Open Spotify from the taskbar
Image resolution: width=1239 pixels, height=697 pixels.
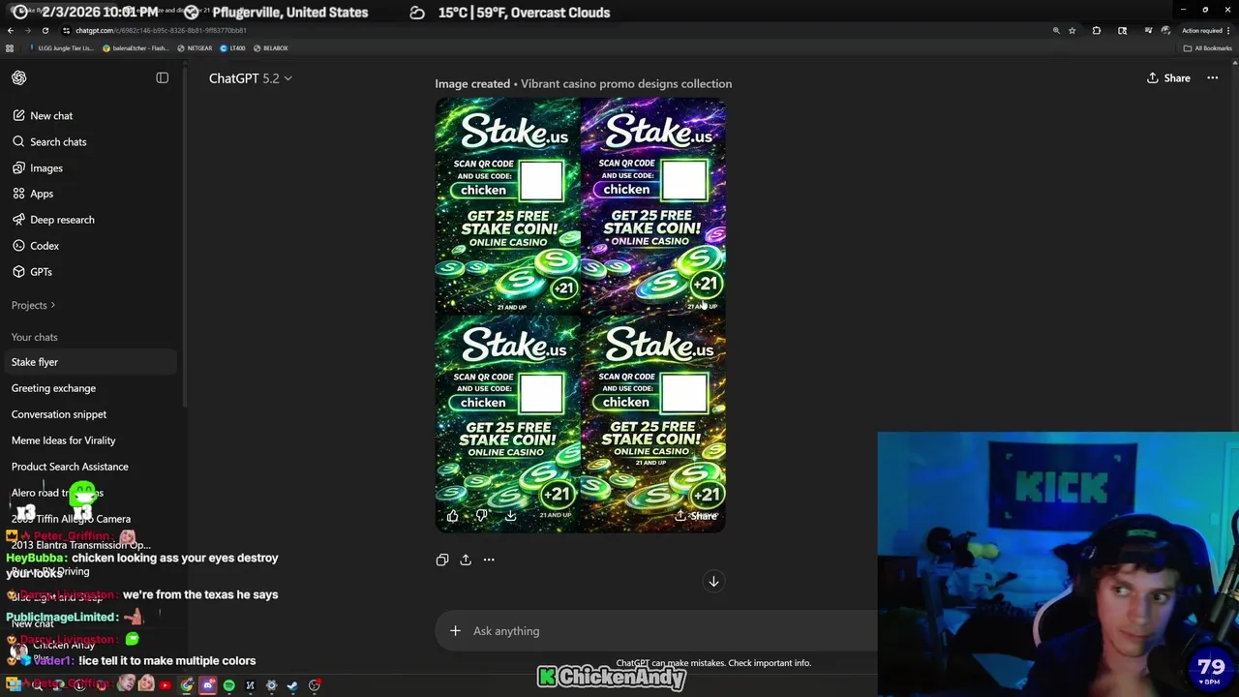pos(229,685)
